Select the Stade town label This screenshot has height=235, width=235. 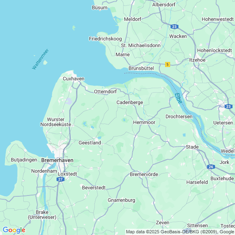[x=192, y=147]
